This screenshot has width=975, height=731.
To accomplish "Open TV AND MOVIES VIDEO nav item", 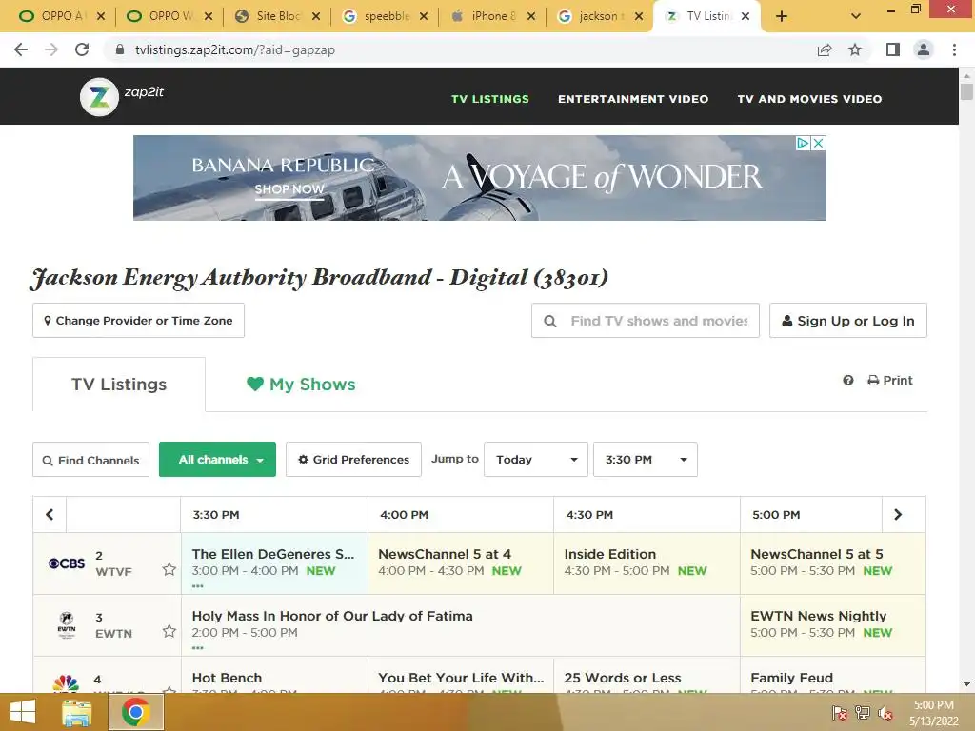I will click(x=809, y=99).
